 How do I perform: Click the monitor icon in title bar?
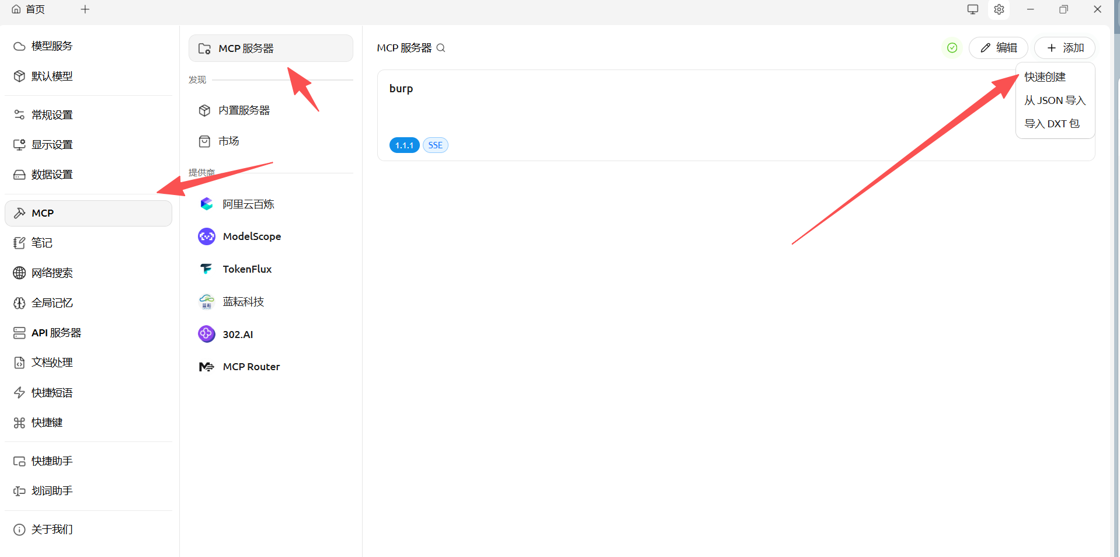[x=972, y=9]
